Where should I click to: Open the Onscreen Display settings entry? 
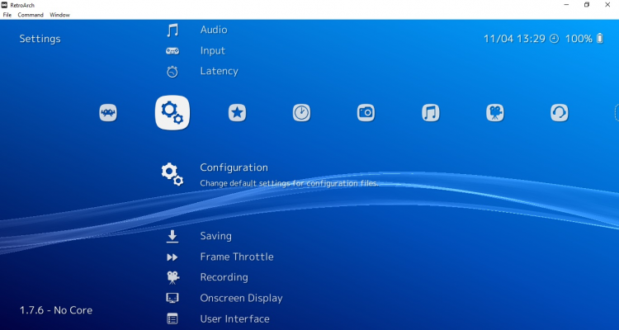pos(241,298)
